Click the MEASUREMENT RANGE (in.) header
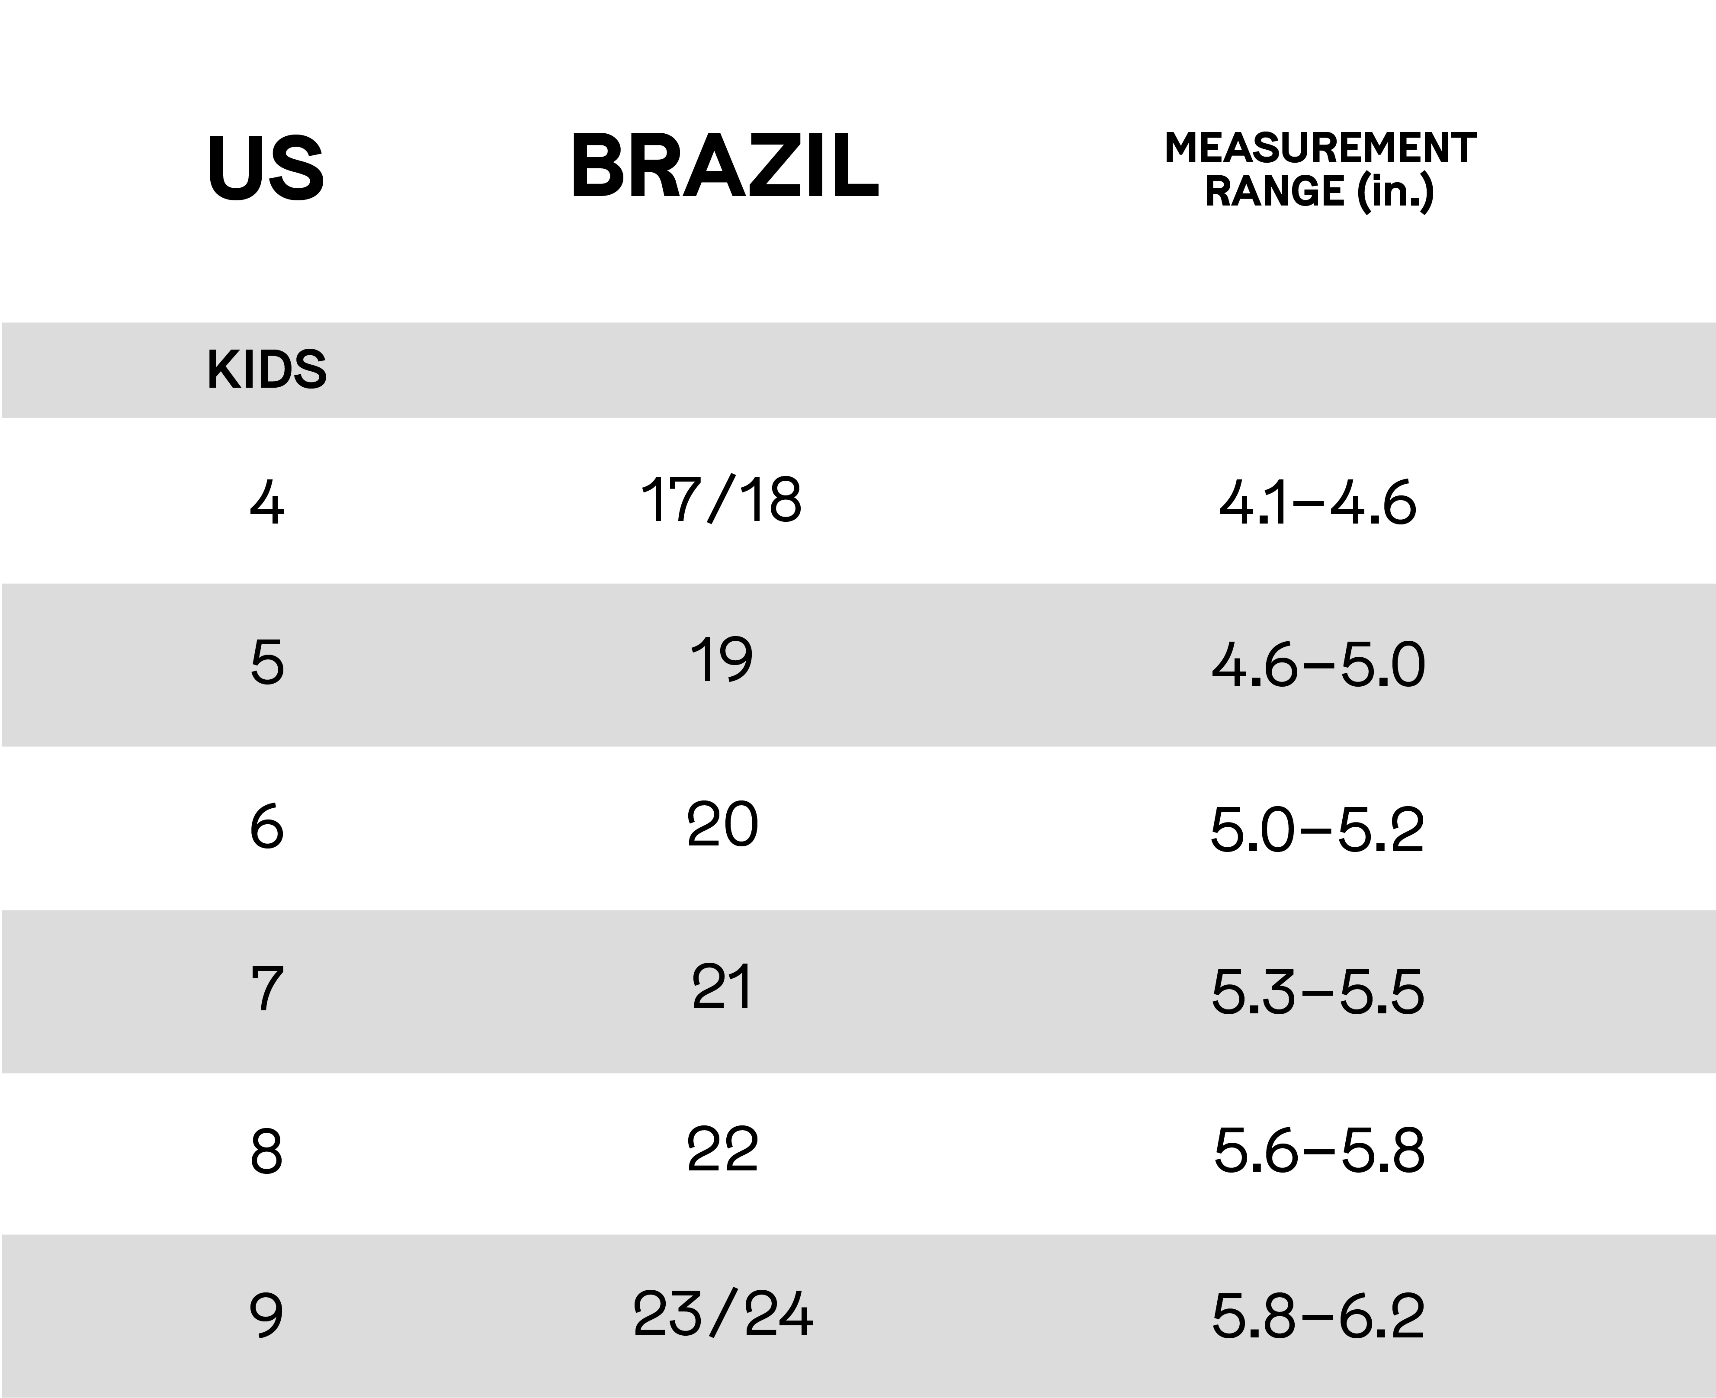Screen dimensions: 1716x1398 [x=1320, y=171]
